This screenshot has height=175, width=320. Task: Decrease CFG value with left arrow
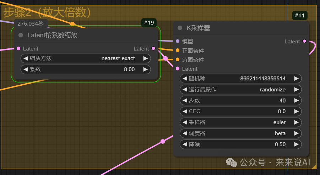[x=185, y=111]
